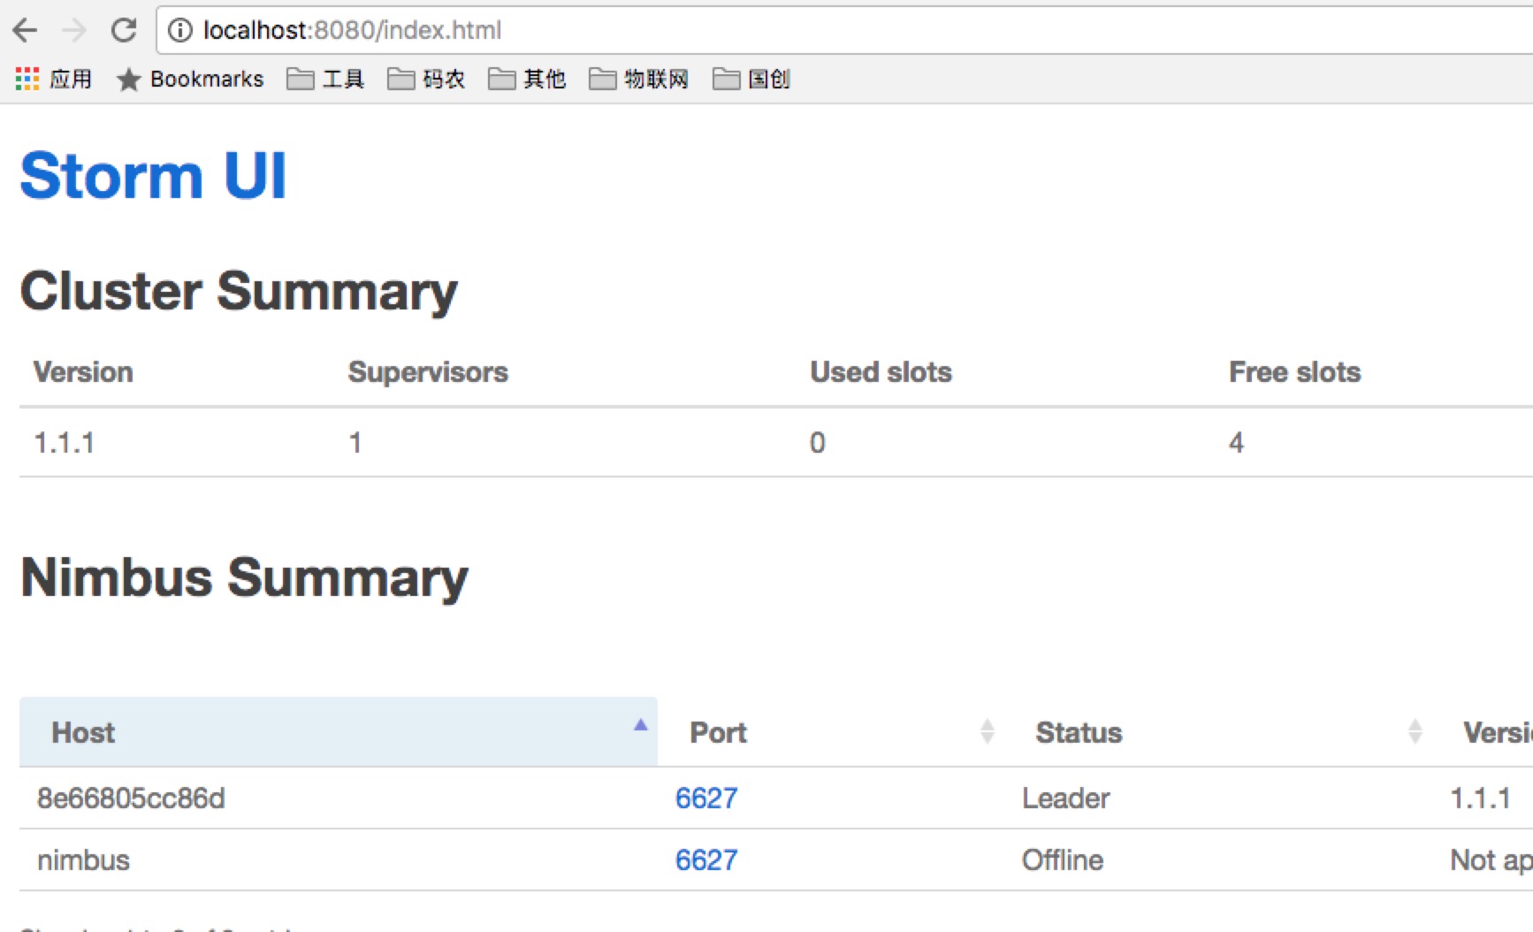Select the Used slots column header

coord(881,372)
